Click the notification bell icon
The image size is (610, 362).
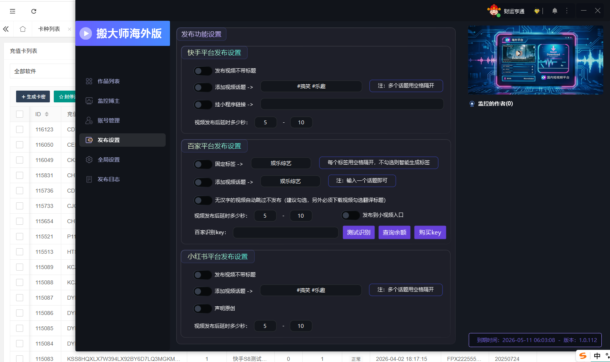point(555,11)
